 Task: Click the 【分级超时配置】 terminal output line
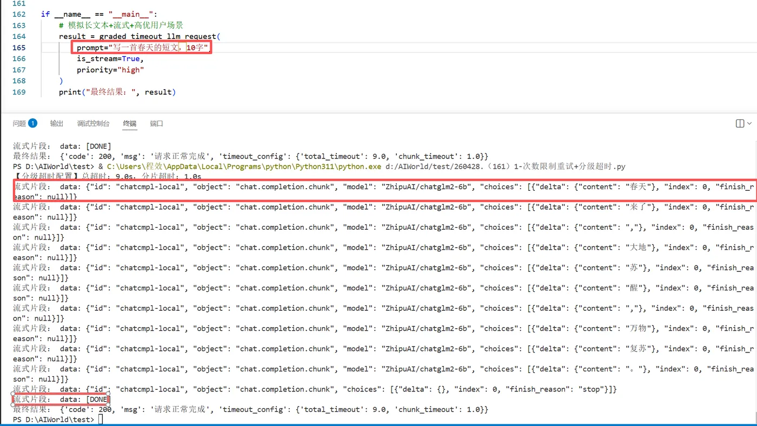(x=107, y=176)
